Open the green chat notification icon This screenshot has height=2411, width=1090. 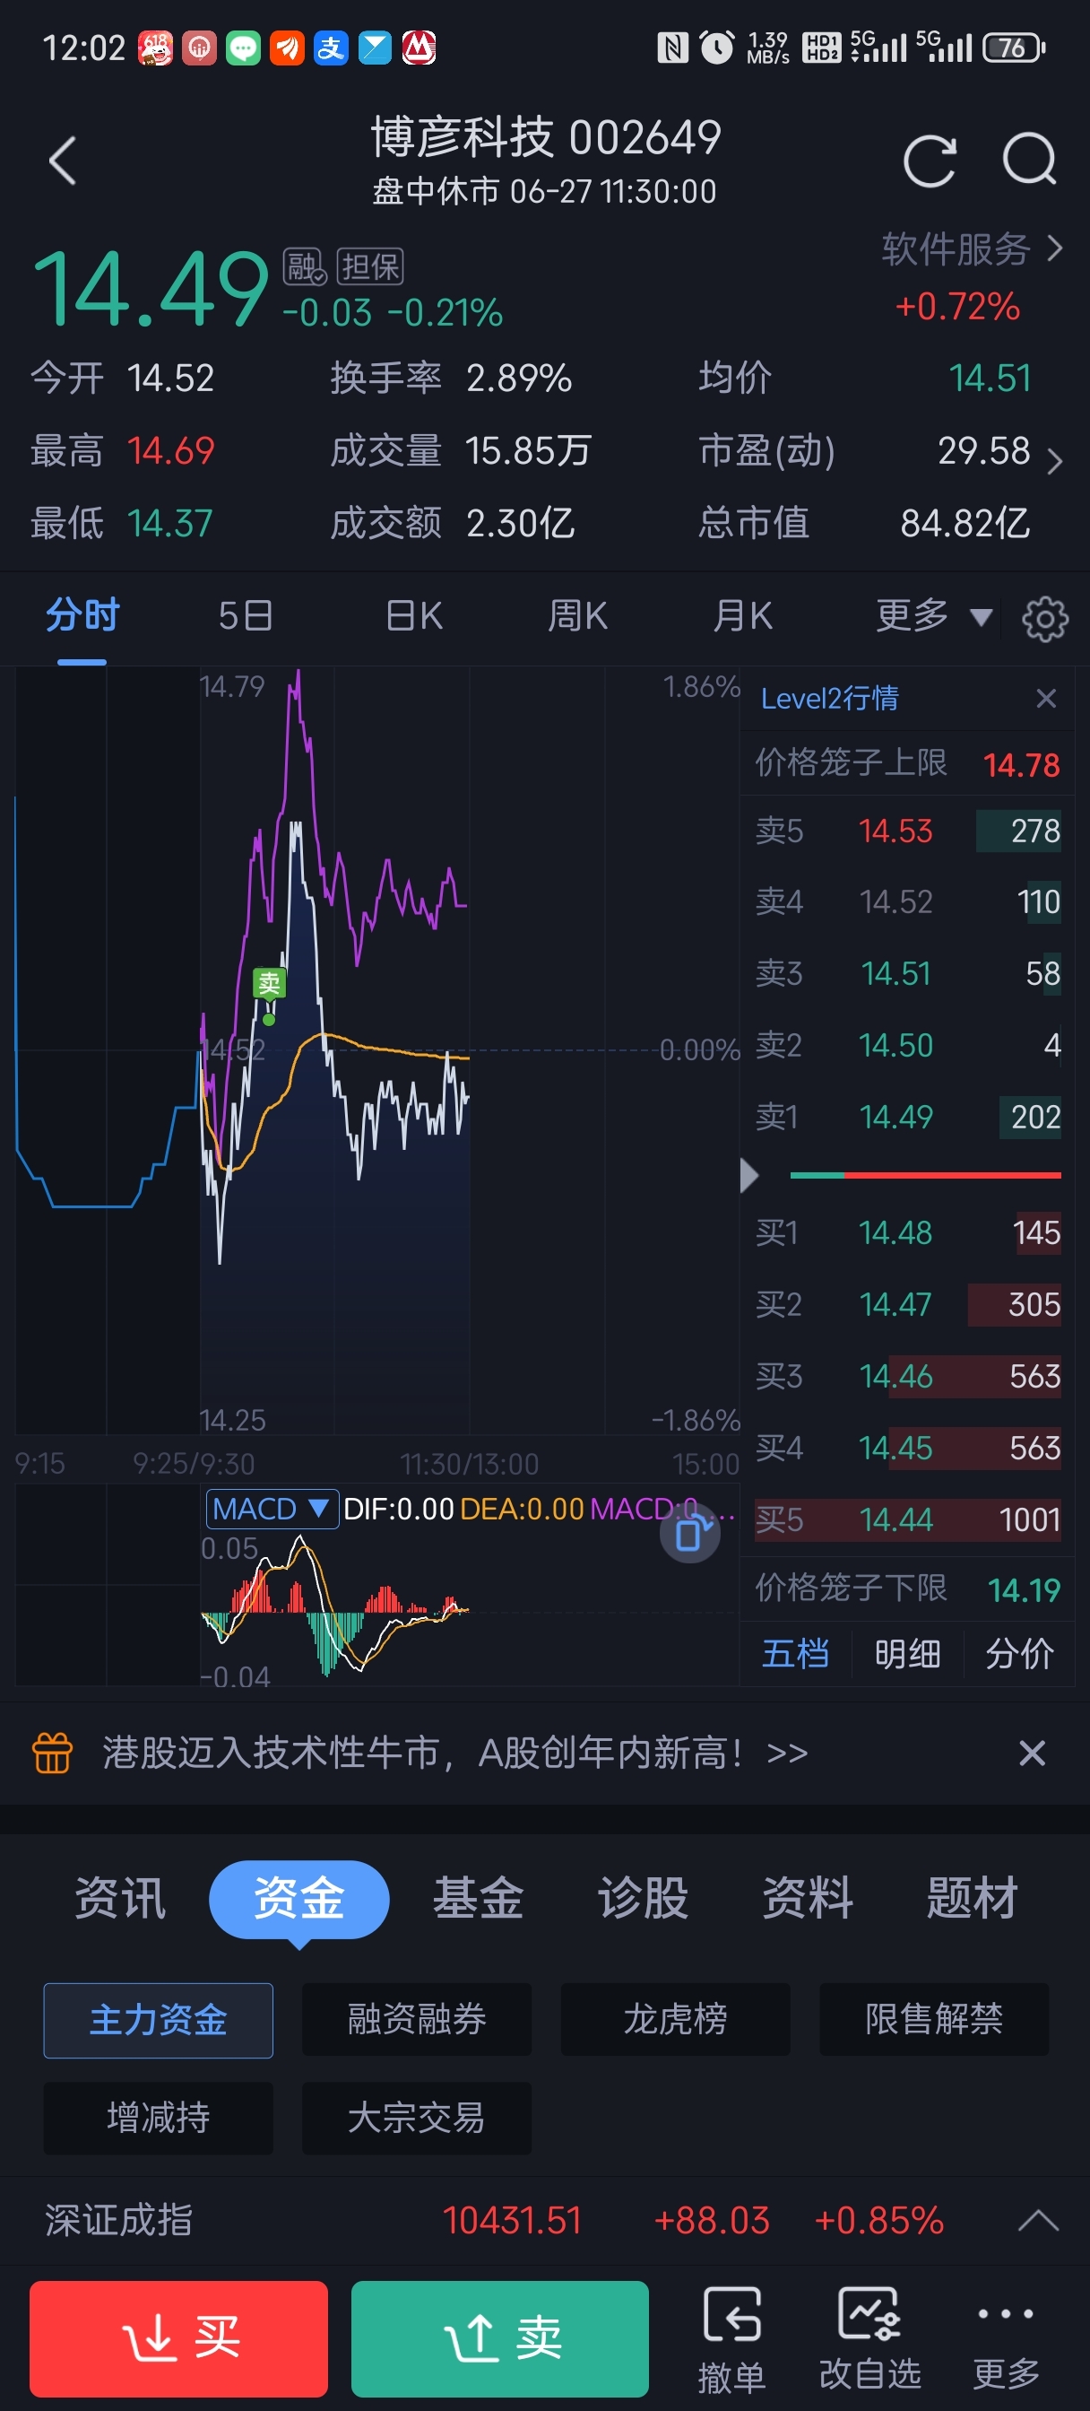point(244,47)
